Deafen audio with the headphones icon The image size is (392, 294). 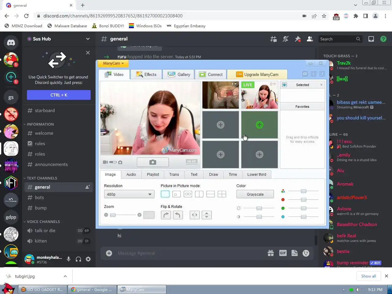pyautogui.click(x=78, y=259)
